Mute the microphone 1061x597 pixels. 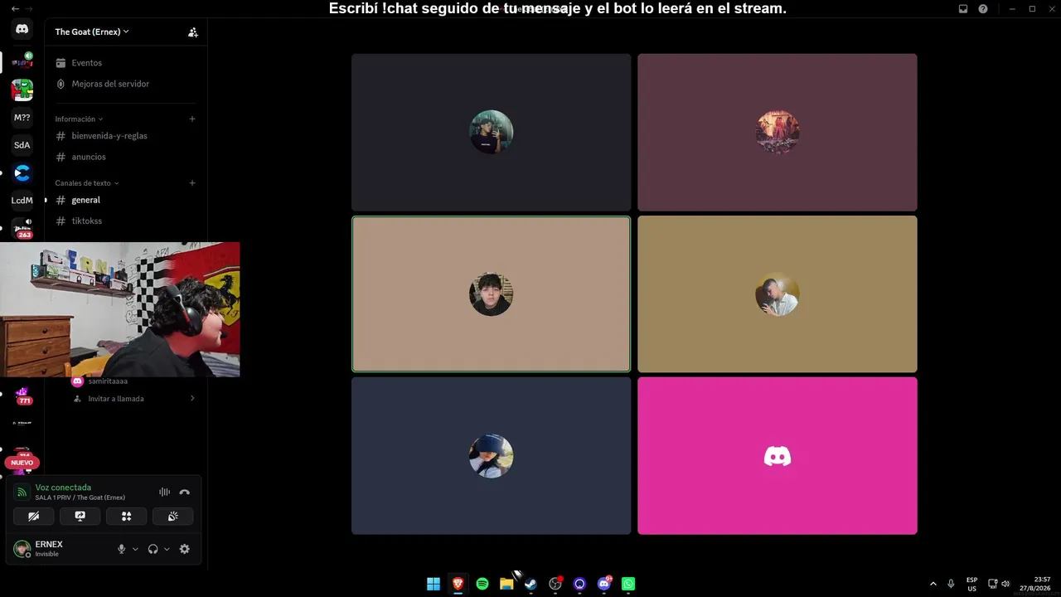122,549
